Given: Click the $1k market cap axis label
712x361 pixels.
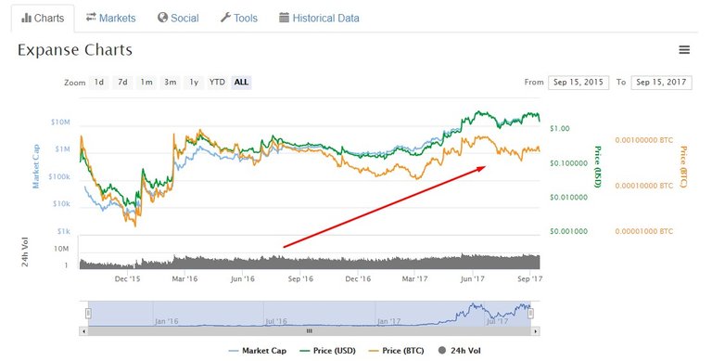Looking at the screenshot, I should tap(64, 231).
